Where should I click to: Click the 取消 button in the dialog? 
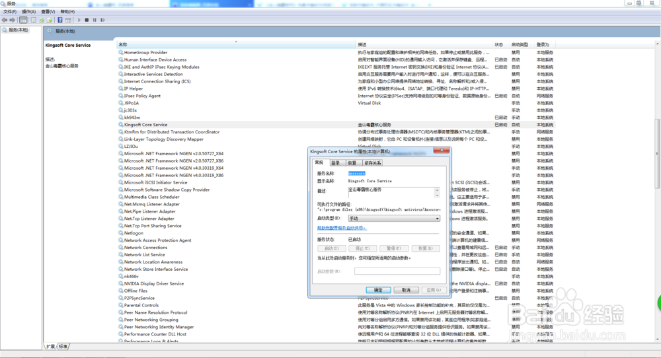(406, 290)
